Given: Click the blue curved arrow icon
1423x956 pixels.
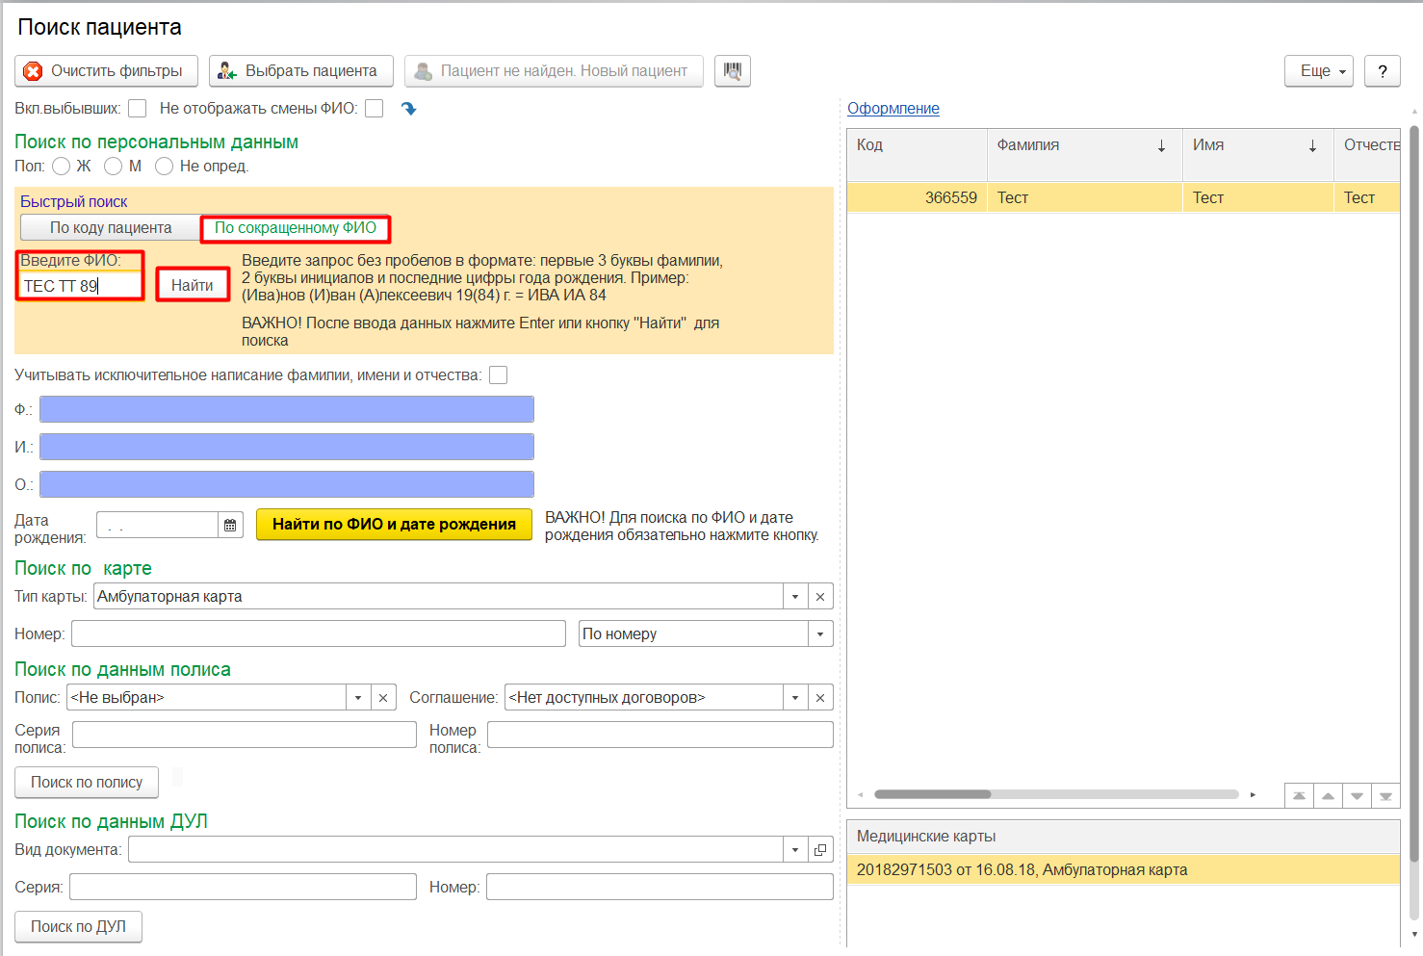Looking at the screenshot, I should (x=409, y=109).
